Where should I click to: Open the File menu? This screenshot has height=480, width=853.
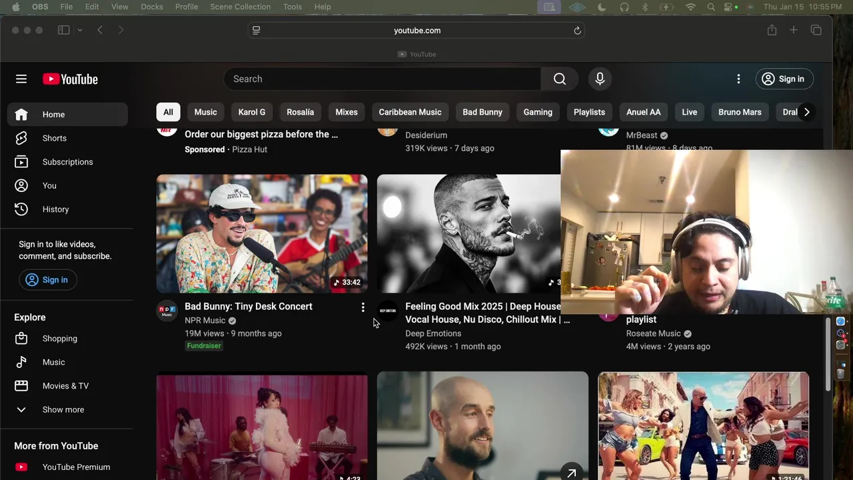click(67, 7)
